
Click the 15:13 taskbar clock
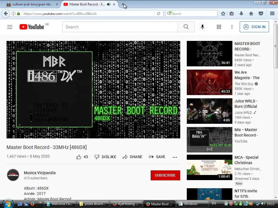click(271, 204)
